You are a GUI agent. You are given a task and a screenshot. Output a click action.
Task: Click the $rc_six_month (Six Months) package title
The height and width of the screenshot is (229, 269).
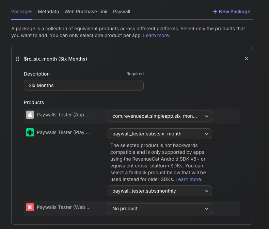coord(56,59)
